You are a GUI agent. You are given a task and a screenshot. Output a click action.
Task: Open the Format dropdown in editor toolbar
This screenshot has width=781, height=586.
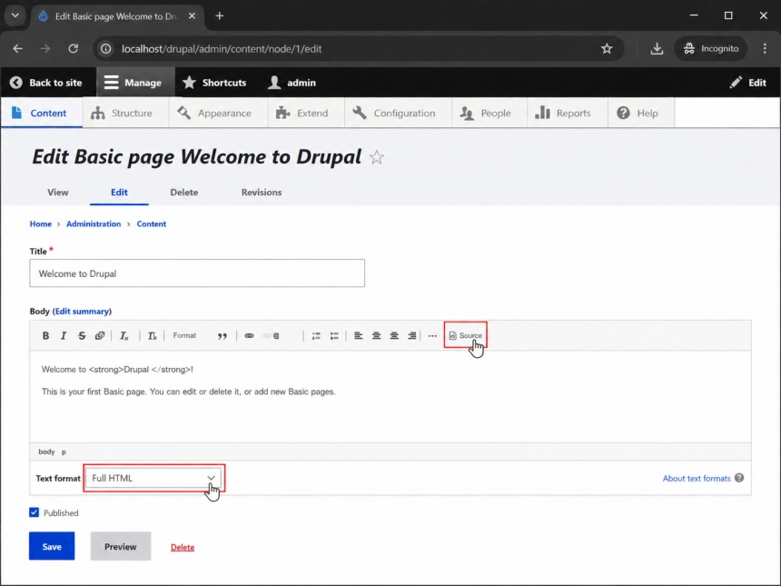point(184,336)
